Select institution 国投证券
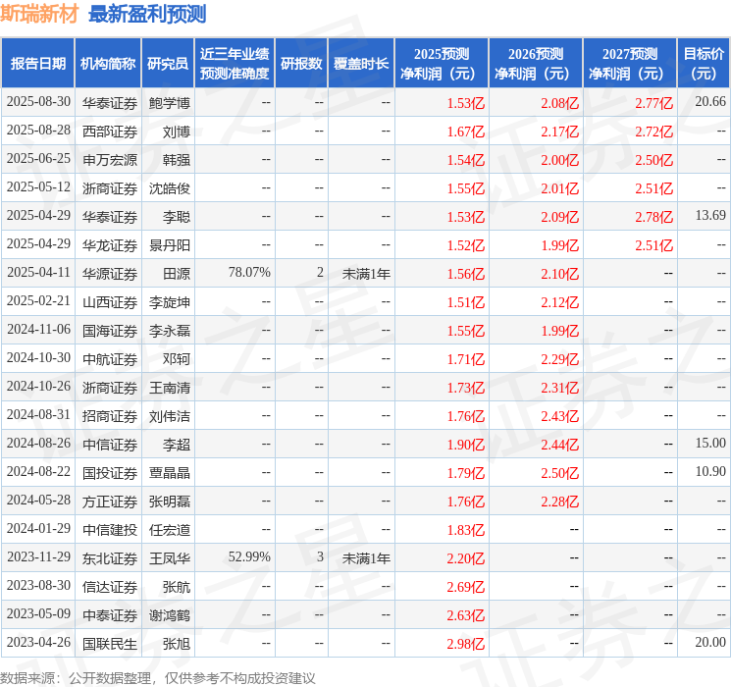731x687 pixels. coord(110,473)
